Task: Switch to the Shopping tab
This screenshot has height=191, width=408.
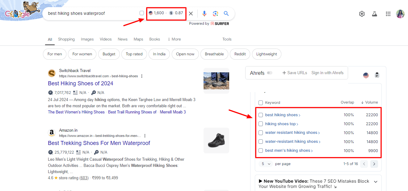Action: pyautogui.click(x=66, y=39)
